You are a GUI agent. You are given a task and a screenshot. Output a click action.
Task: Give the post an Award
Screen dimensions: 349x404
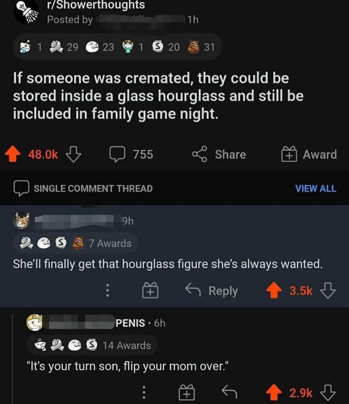point(309,155)
